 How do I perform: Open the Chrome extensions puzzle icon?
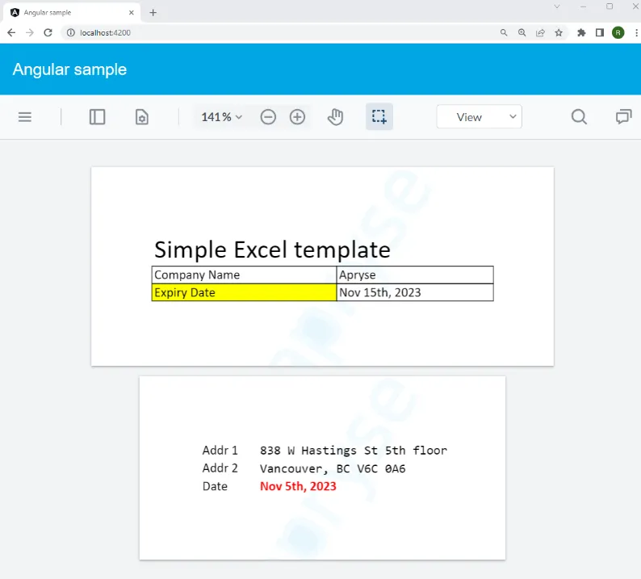[x=581, y=33]
